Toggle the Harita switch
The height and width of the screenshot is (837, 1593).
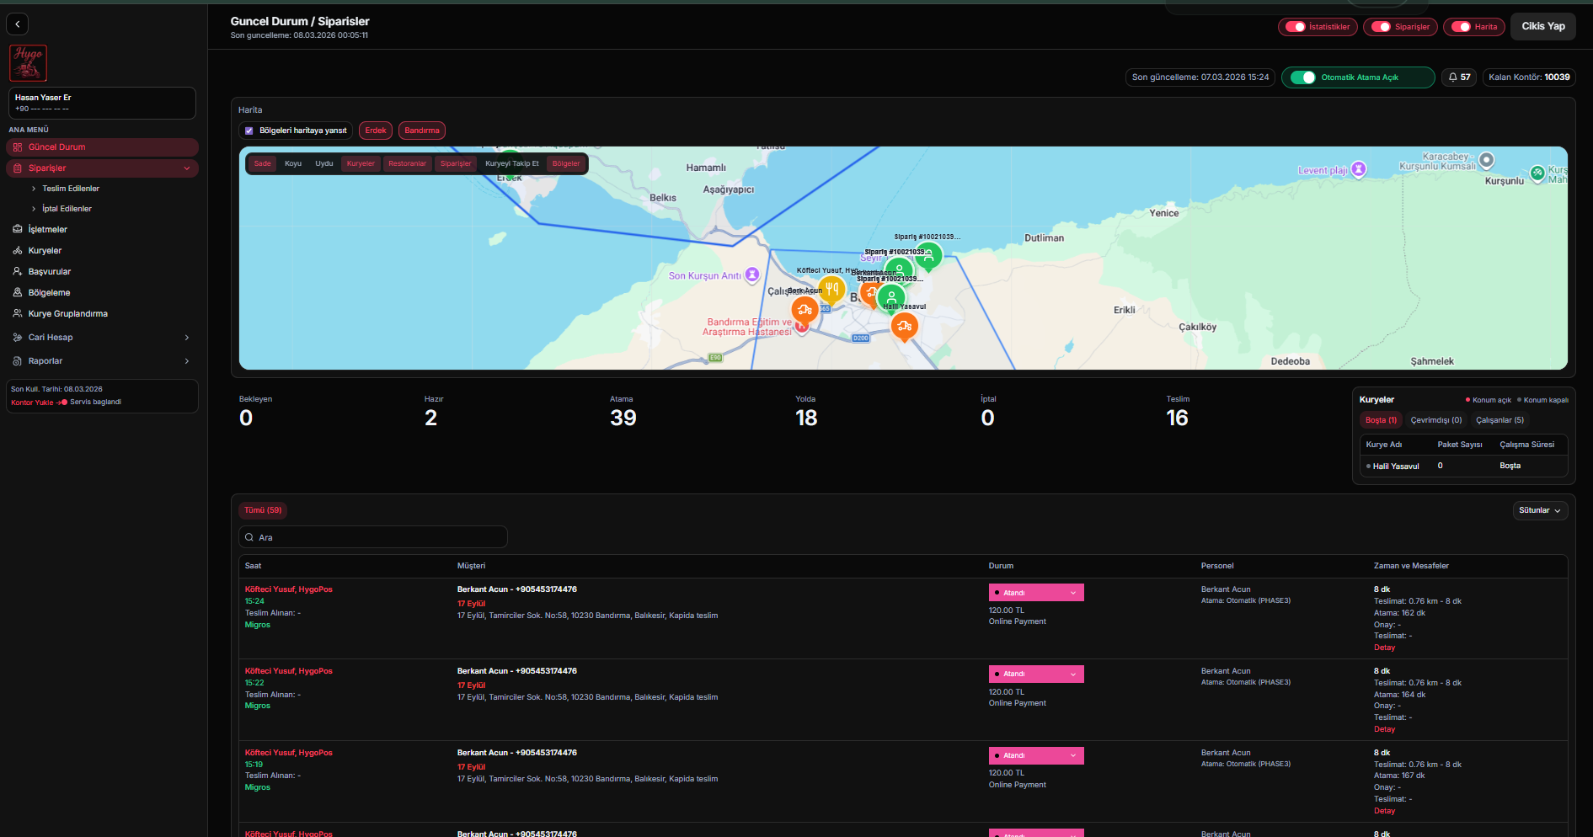[1460, 27]
